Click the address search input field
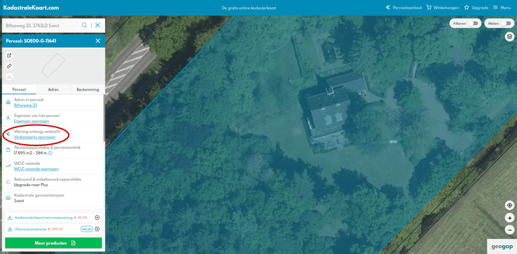Viewport: 517px width, 254px height. (x=42, y=25)
